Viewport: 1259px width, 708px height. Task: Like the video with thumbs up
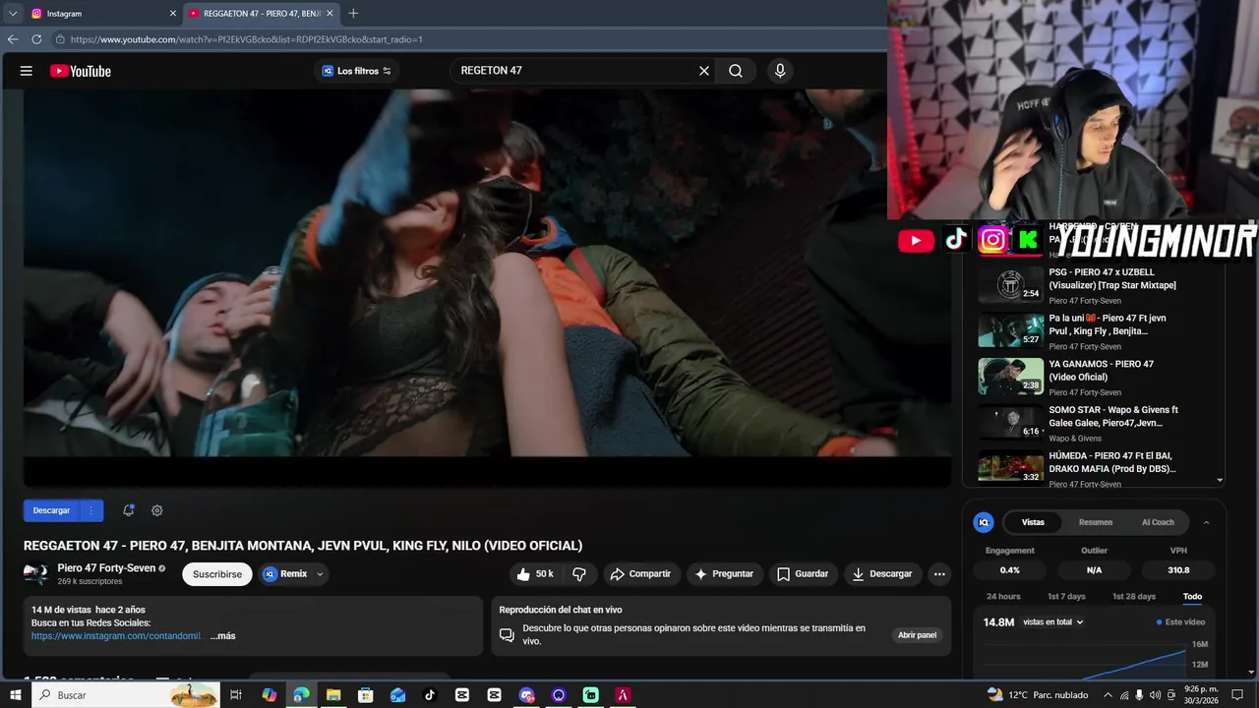pyautogui.click(x=535, y=574)
